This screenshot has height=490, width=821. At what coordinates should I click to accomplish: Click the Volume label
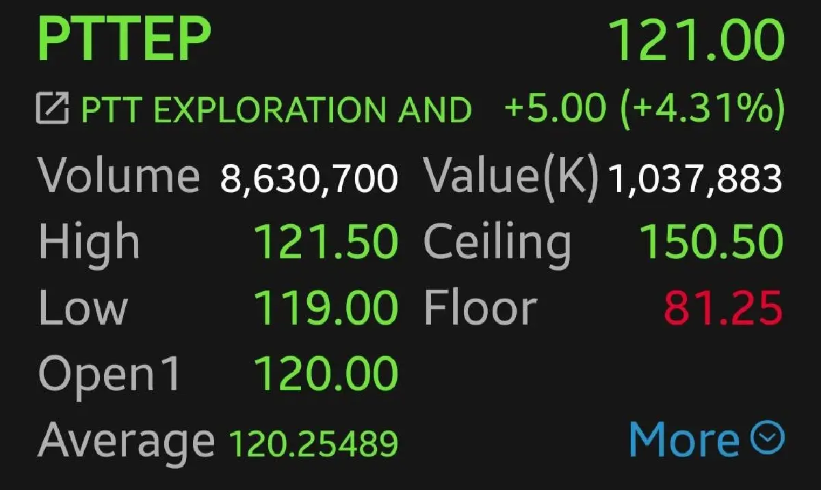[116, 176]
